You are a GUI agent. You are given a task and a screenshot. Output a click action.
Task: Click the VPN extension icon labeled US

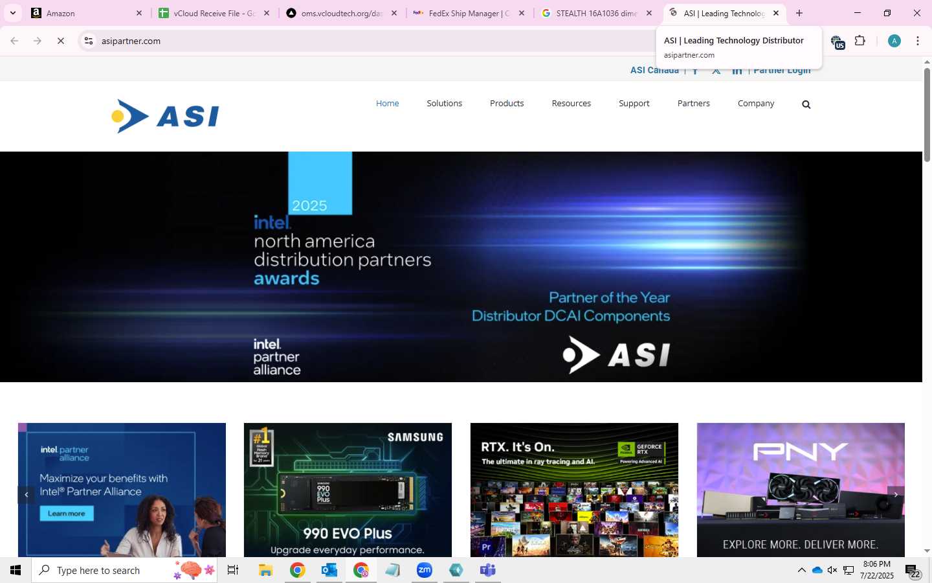point(838,42)
